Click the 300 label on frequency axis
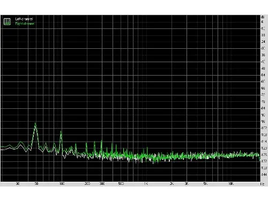The width and height of the screenshot is (268, 201). point(102,184)
